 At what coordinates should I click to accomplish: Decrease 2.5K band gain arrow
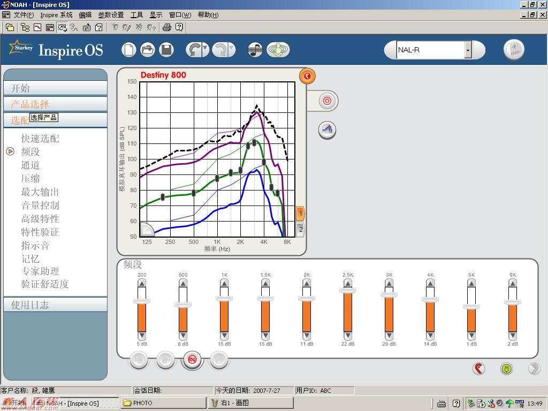point(348,336)
